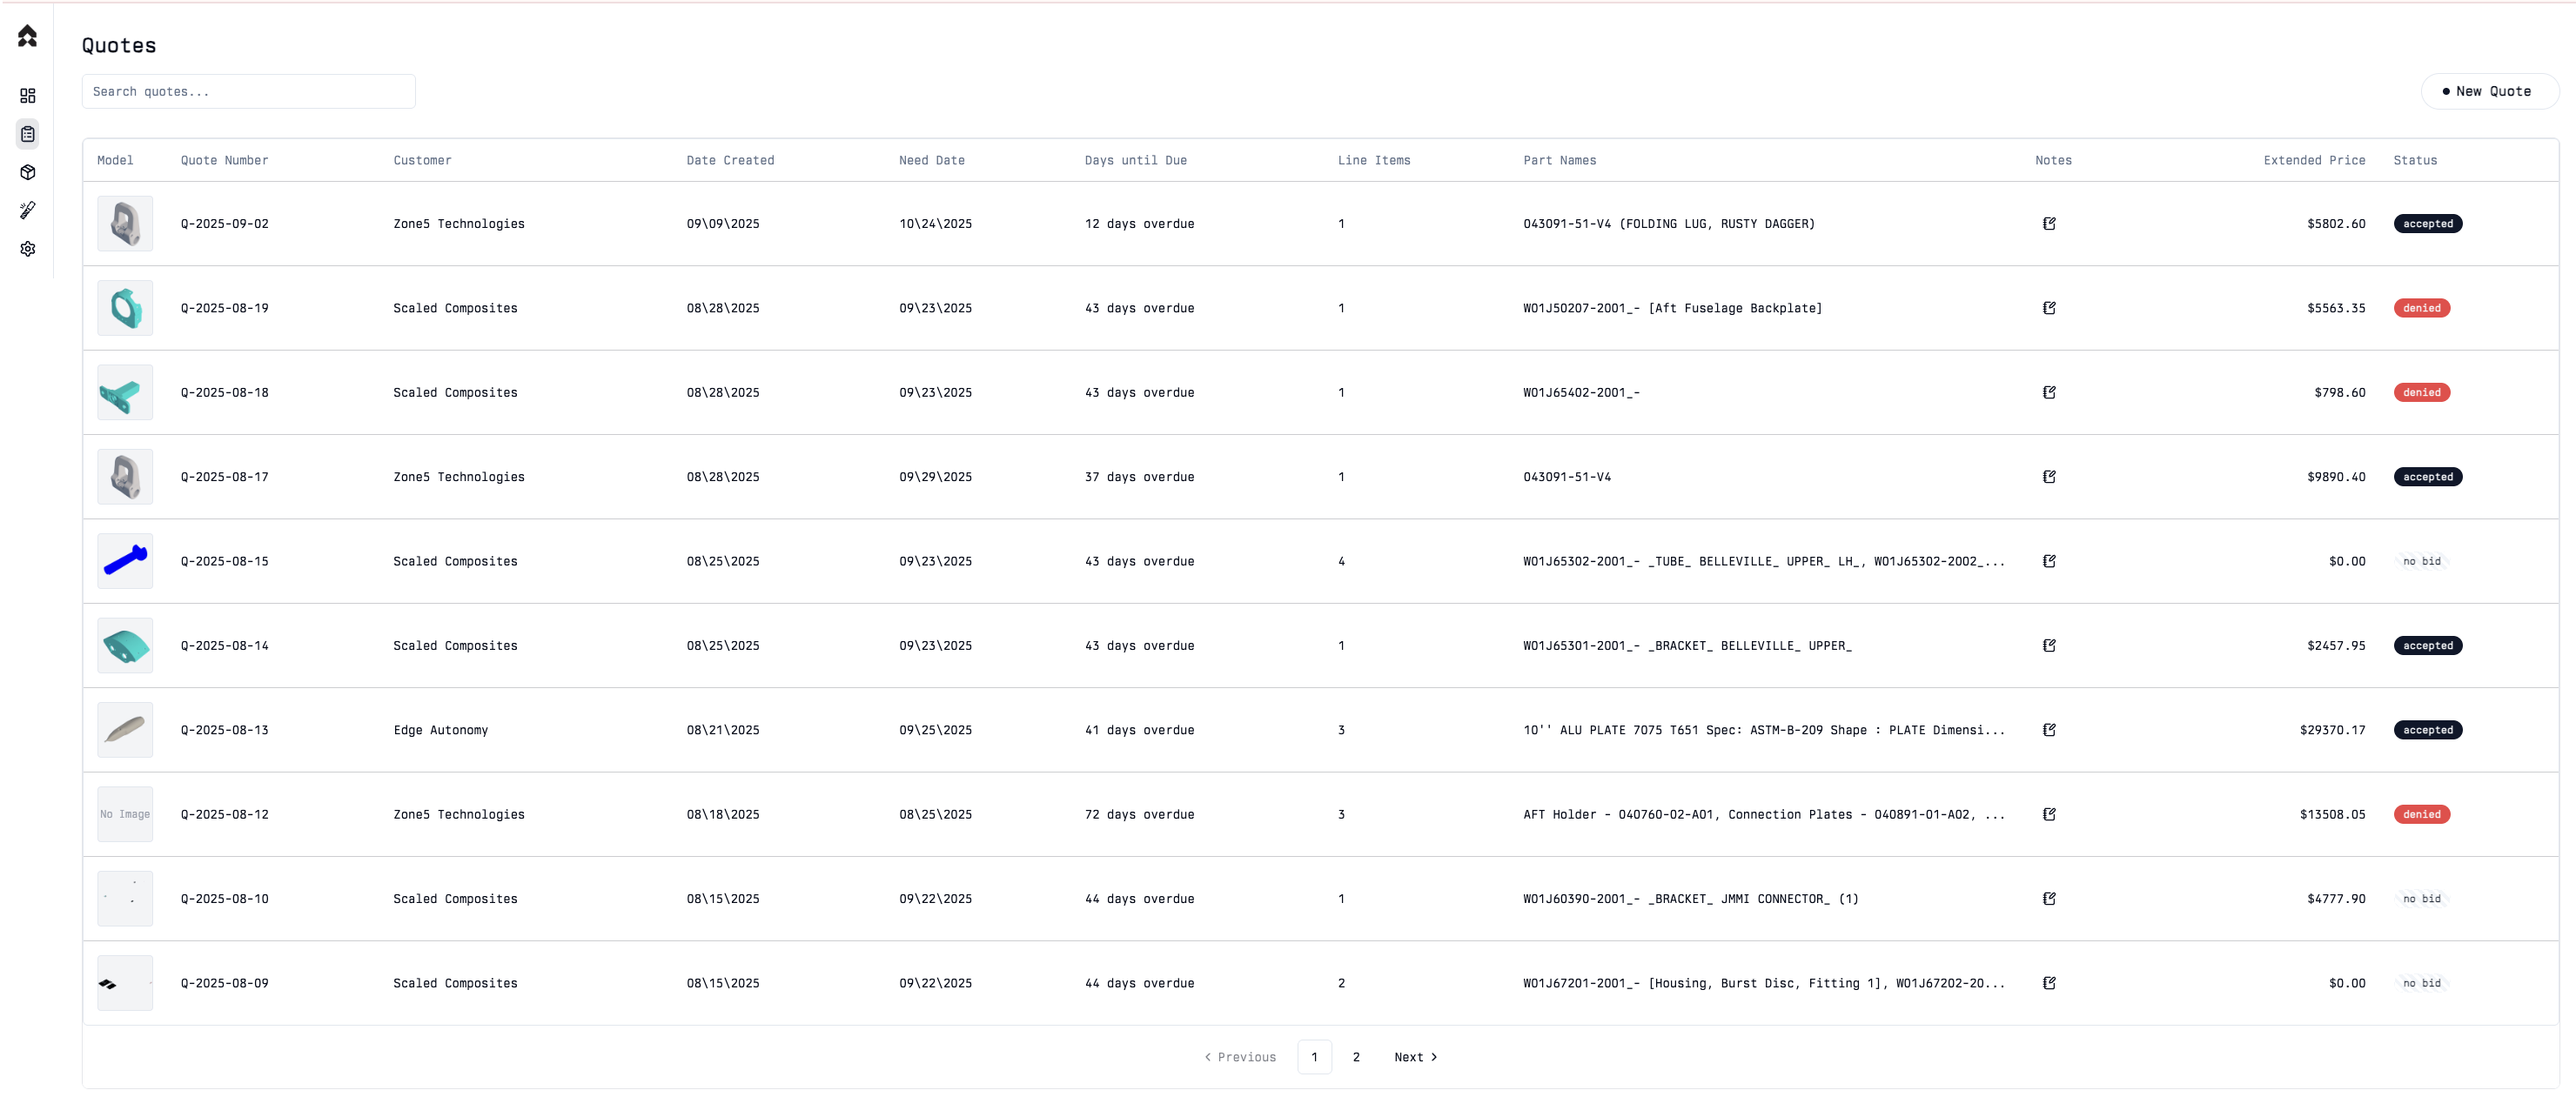Go to the Next page
Viewport: 2576px width, 1117px height.
coord(1415,1057)
